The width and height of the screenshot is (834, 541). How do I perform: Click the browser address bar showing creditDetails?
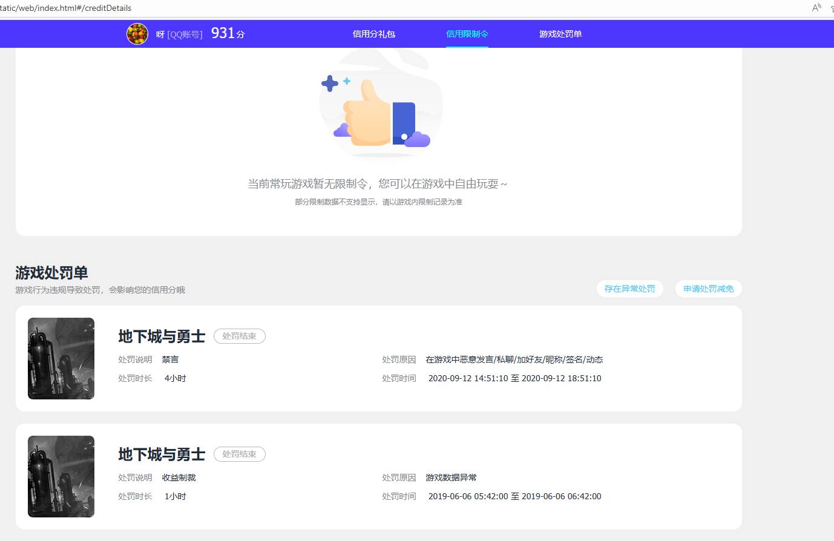(x=67, y=8)
